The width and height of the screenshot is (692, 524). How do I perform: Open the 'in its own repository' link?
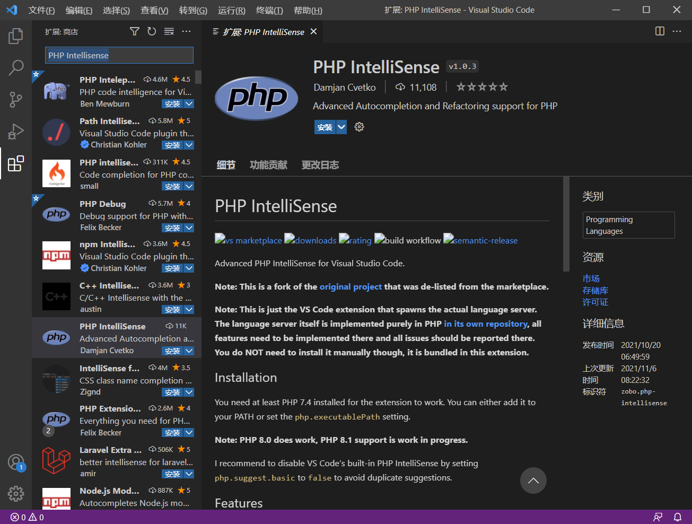tap(486, 324)
